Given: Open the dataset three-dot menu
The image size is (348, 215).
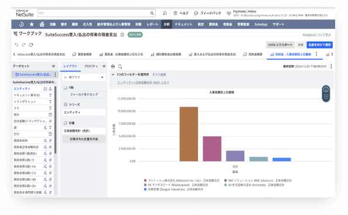Looking at the screenshot, I should click(55, 74).
